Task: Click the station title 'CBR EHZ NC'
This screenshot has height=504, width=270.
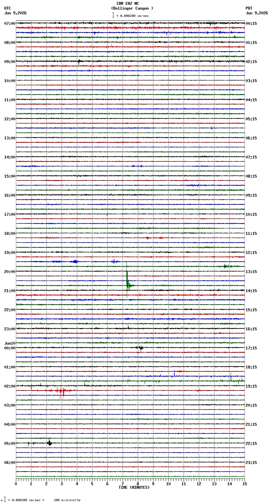Action: 128,3
